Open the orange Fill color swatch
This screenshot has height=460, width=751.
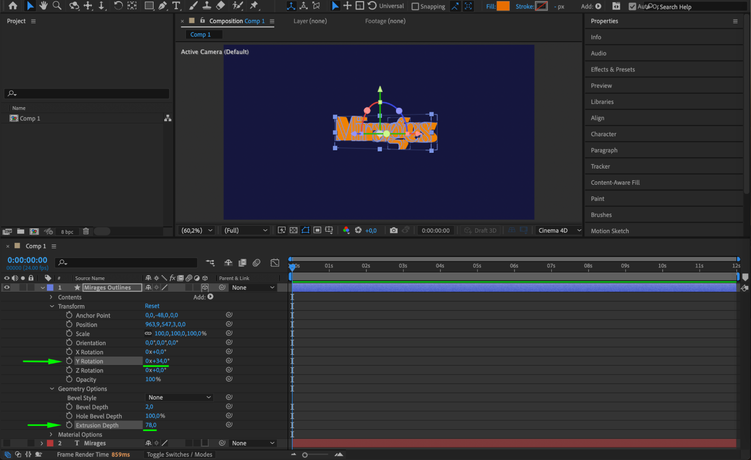point(503,6)
